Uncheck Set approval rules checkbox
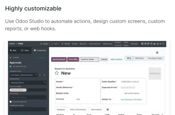 coord(11,66)
